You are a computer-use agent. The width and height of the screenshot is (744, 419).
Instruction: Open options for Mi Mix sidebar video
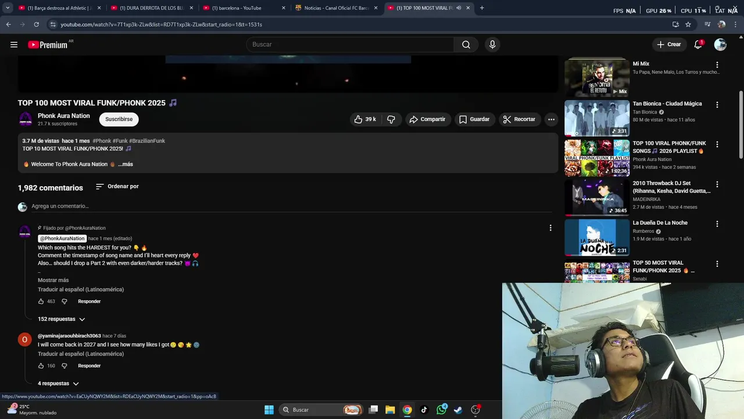coord(717,65)
